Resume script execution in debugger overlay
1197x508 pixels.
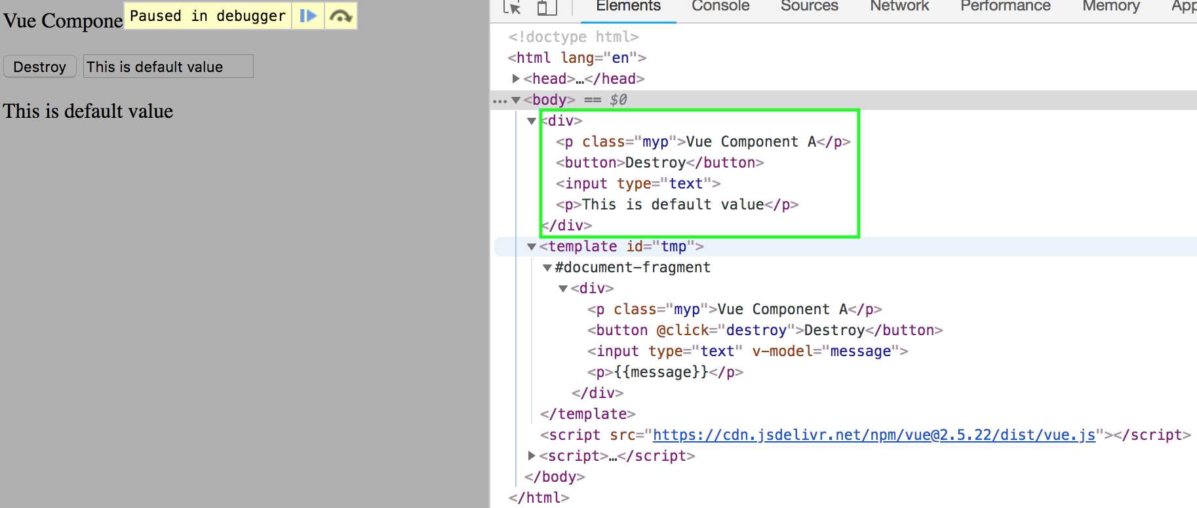click(x=308, y=16)
